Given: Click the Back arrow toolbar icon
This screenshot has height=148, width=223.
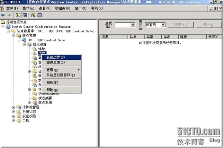Looking at the screenshot, I should point(3,15).
